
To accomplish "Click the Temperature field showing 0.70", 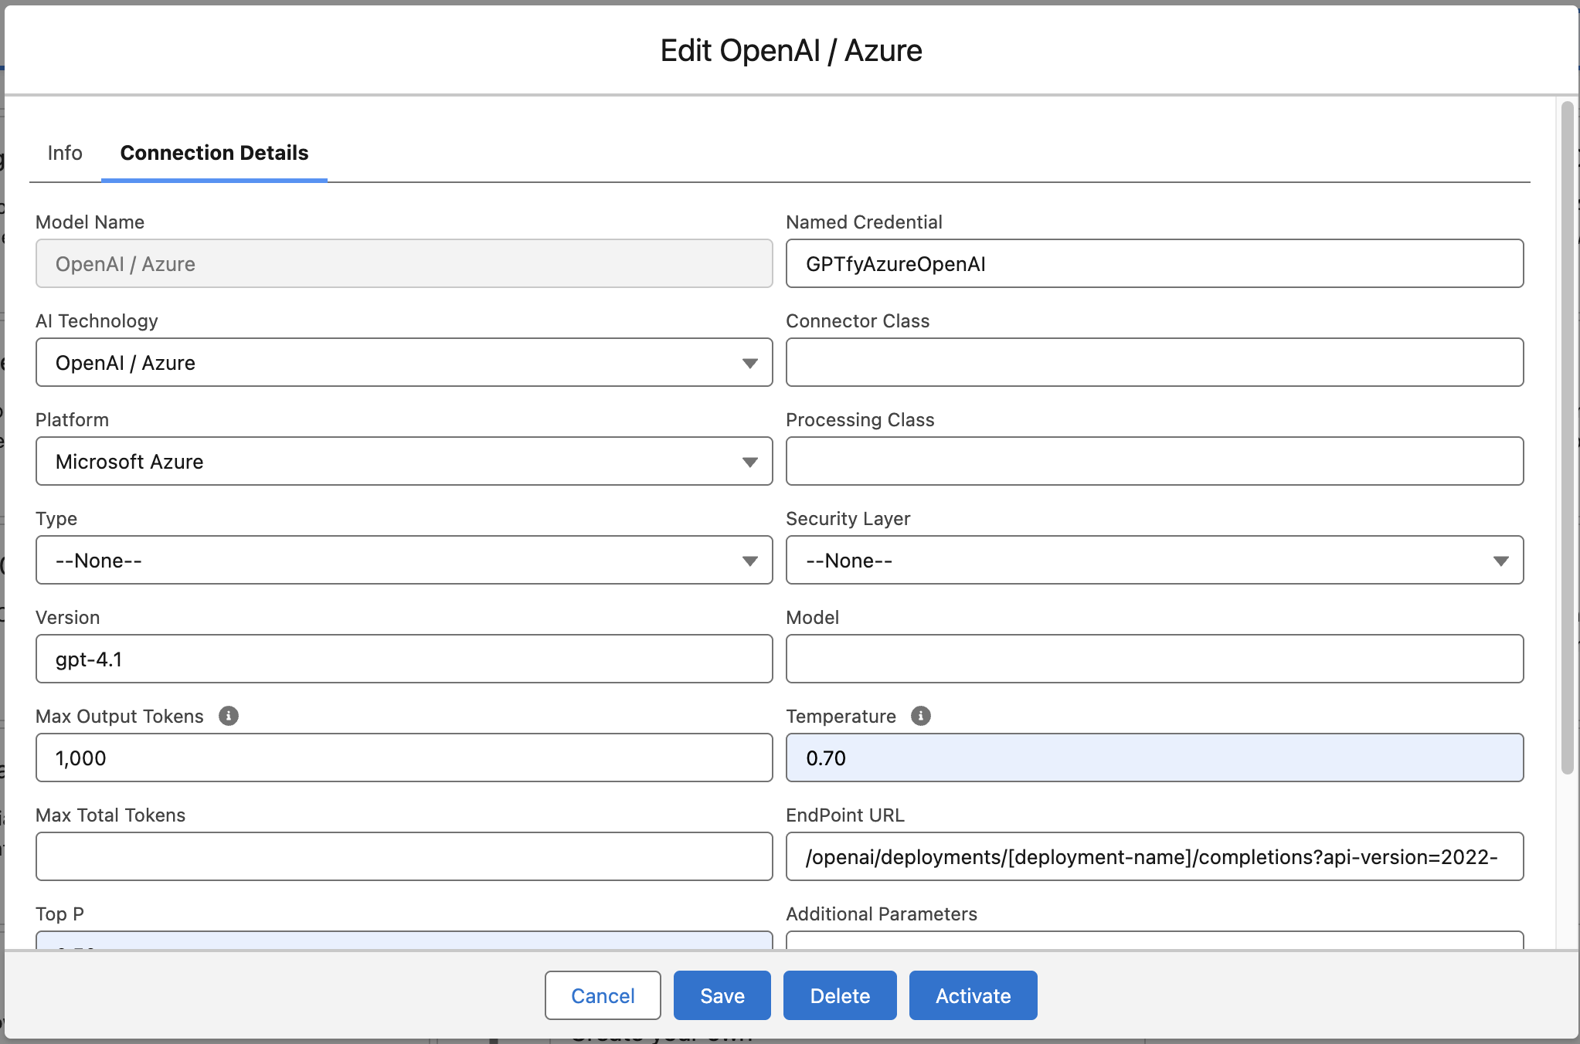I will pyautogui.click(x=1154, y=758).
